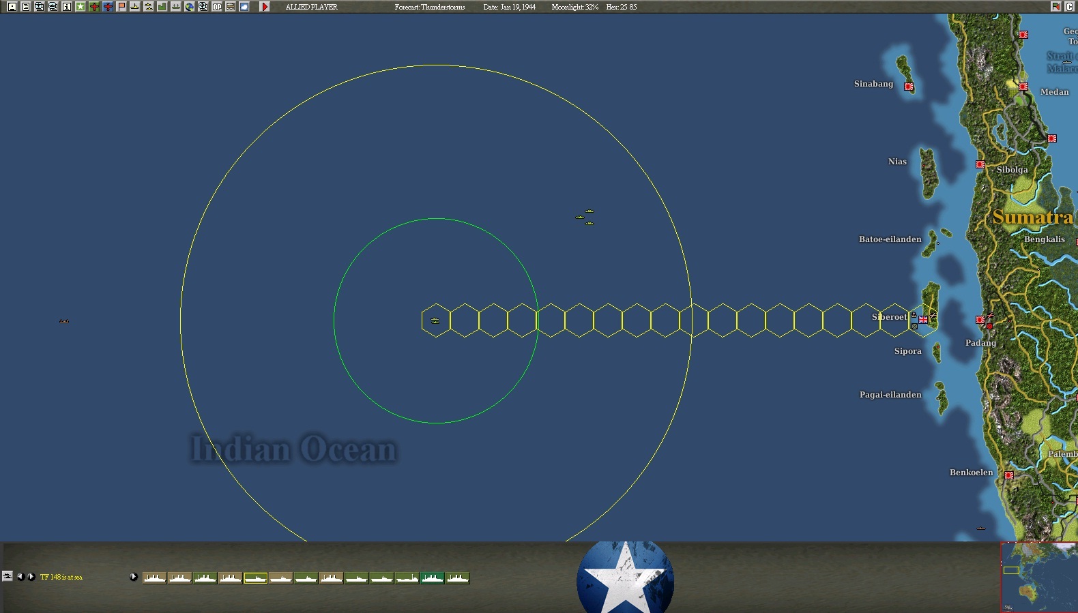Click the floppy disk save game icon
Screen dimensions: 1078x613
click(12, 7)
